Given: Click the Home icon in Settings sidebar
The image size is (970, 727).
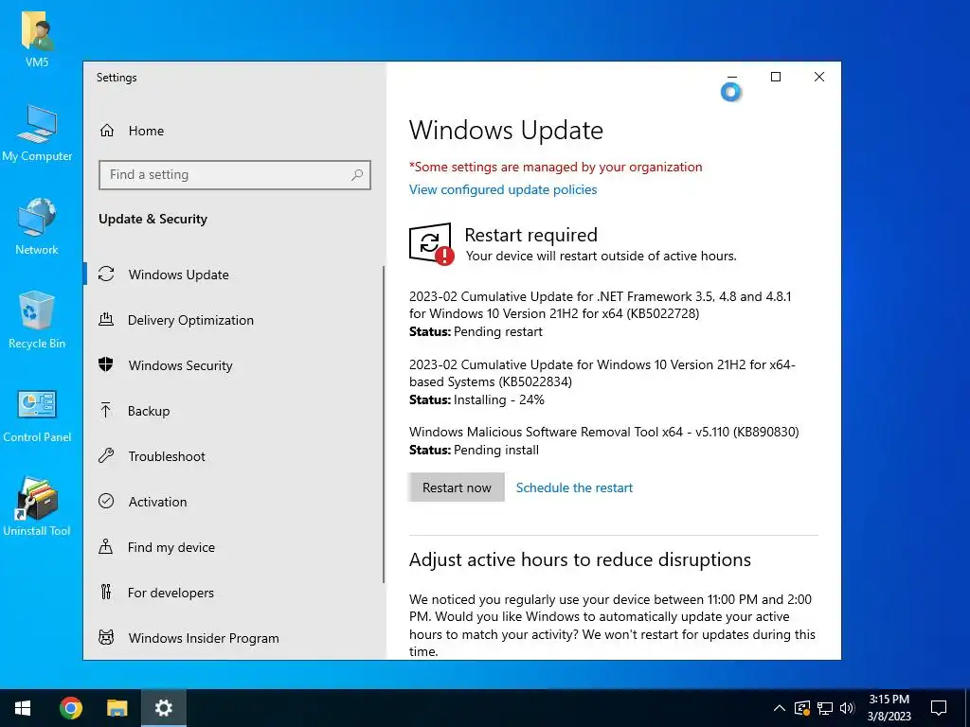Looking at the screenshot, I should point(107,131).
